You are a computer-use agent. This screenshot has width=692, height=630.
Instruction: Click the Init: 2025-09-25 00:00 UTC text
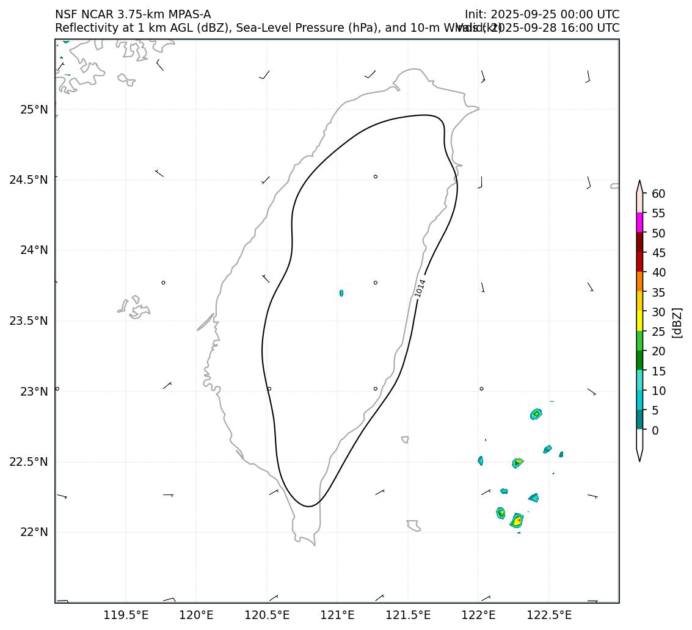click(542, 14)
